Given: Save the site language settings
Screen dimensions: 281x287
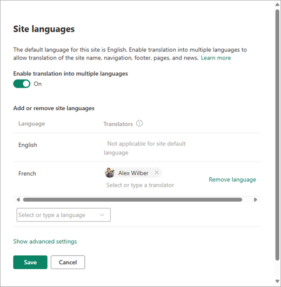Looking at the screenshot, I should 30,262.
